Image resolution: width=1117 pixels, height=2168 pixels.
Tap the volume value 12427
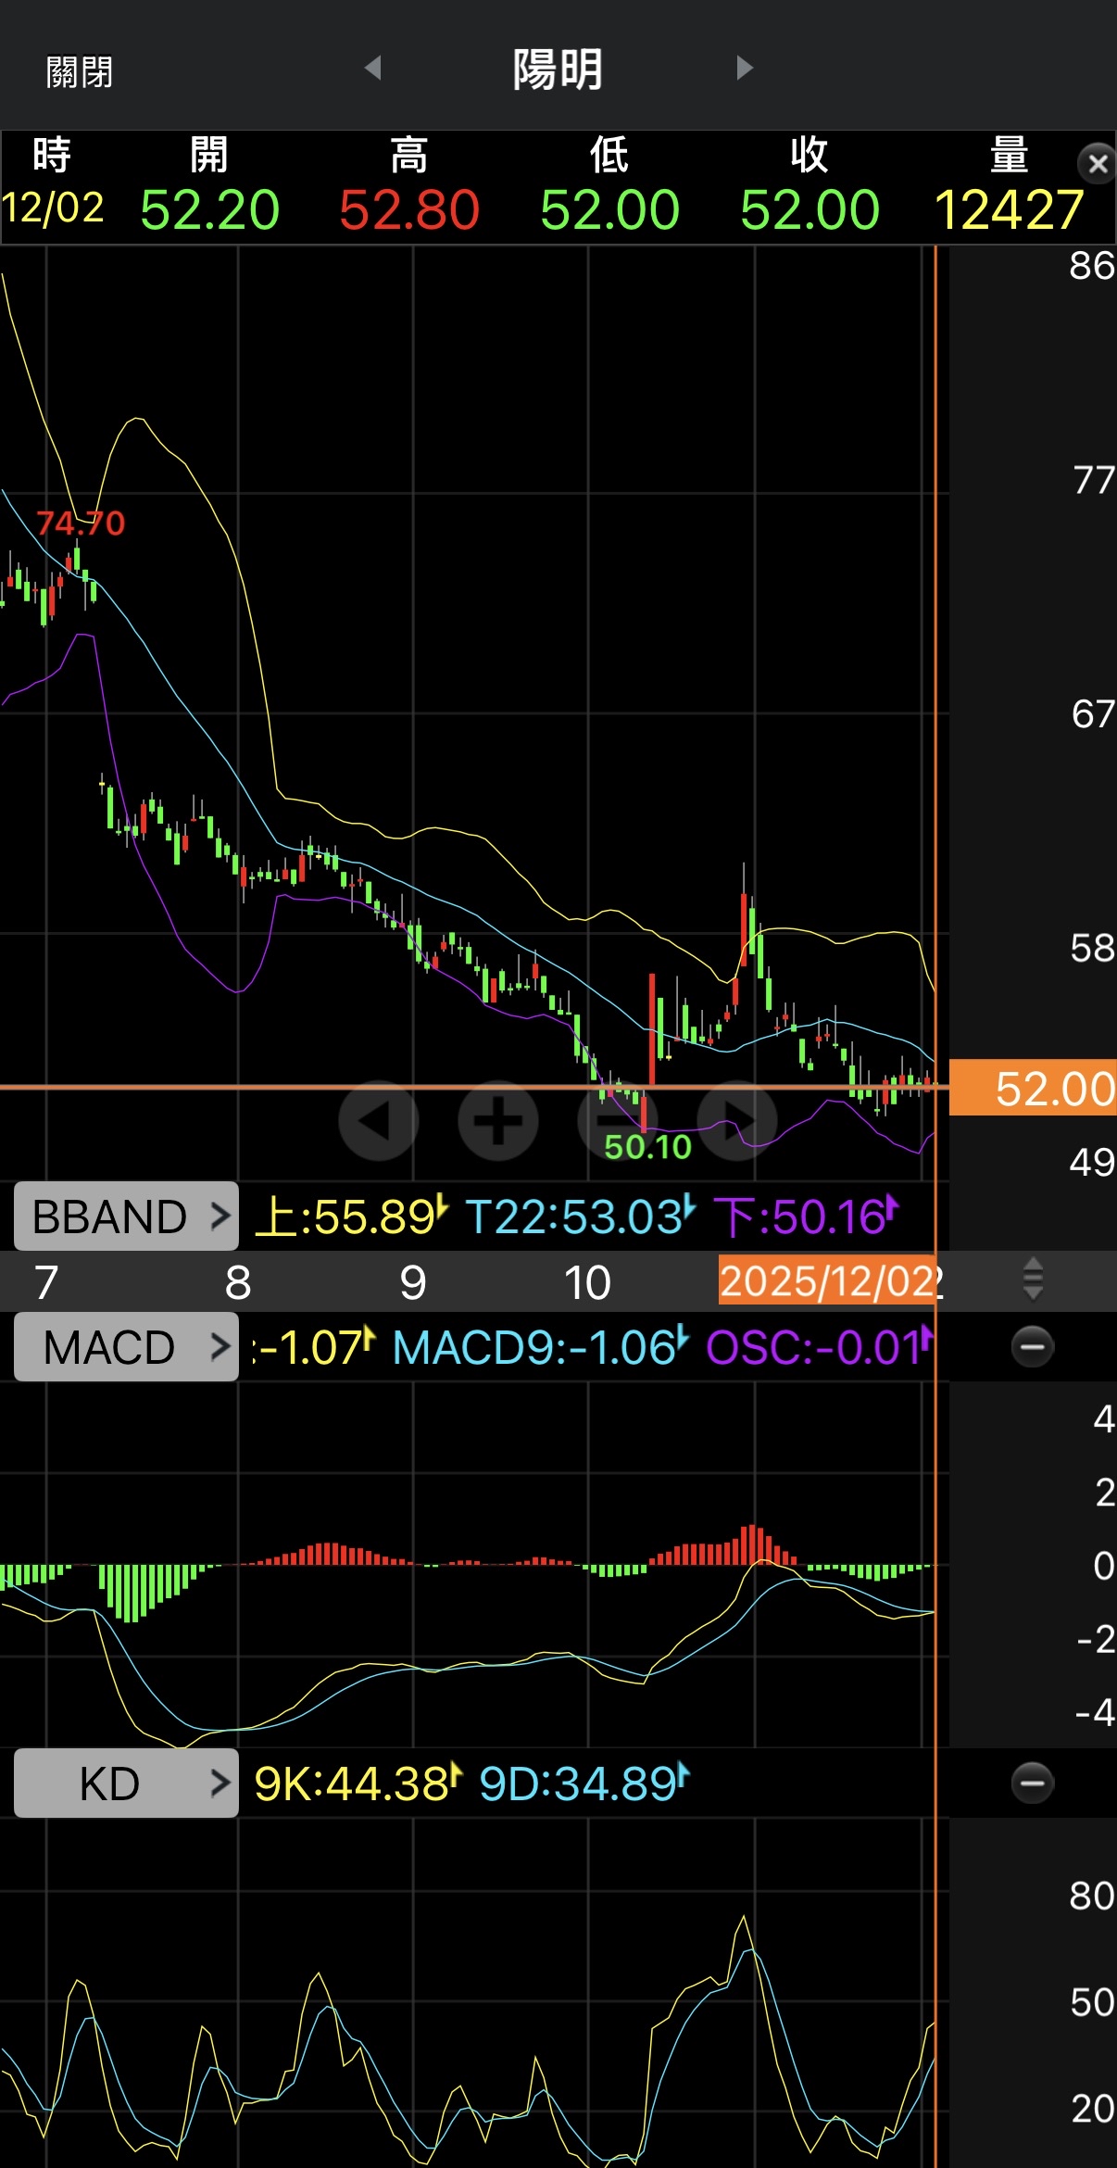pyautogui.click(x=1009, y=209)
